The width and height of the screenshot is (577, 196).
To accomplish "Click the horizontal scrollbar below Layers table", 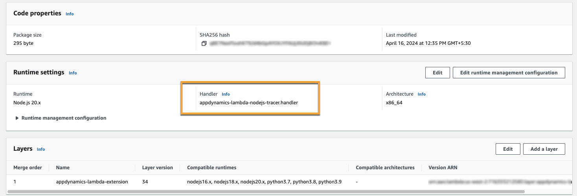I will pyautogui.click(x=266, y=192).
